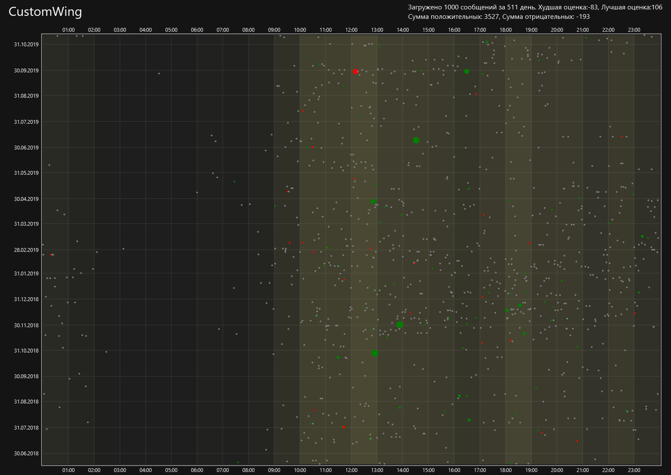
Task: Click the 06:00 label on bottom axis
Action: click(197, 470)
